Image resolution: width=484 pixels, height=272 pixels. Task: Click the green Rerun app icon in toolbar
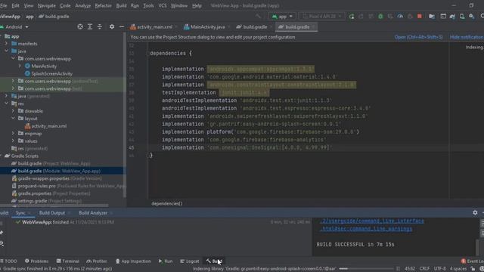click(352, 17)
